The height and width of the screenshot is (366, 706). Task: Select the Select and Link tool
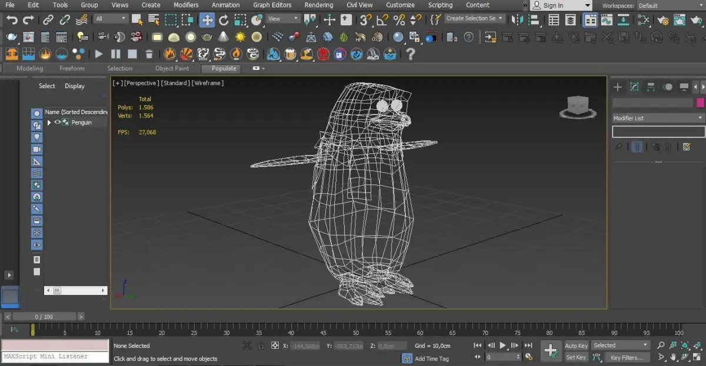(49, 19)
